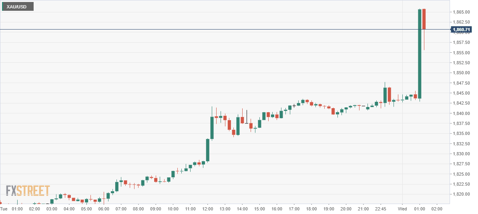The width and height of the screenshot is (478, 214).
Task: Click the FXSTREET watermark logo
Action: tap(28, 191)
